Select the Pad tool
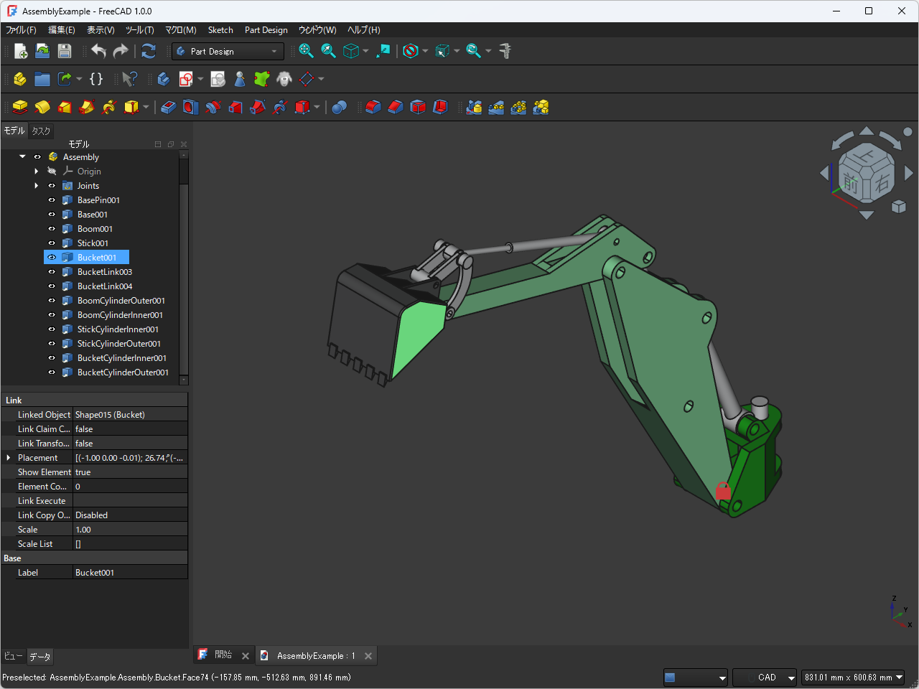This screenshot has width=919, height=689. click(20, 107)
